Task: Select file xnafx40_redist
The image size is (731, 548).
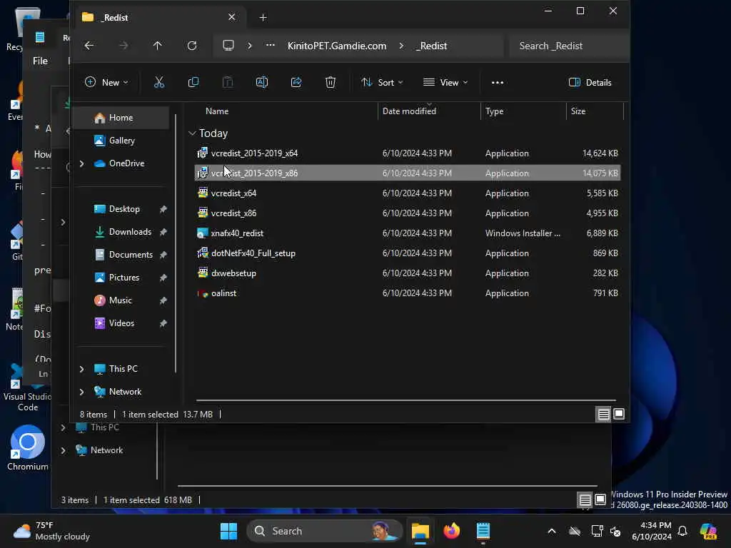Action: click(407, 233)
